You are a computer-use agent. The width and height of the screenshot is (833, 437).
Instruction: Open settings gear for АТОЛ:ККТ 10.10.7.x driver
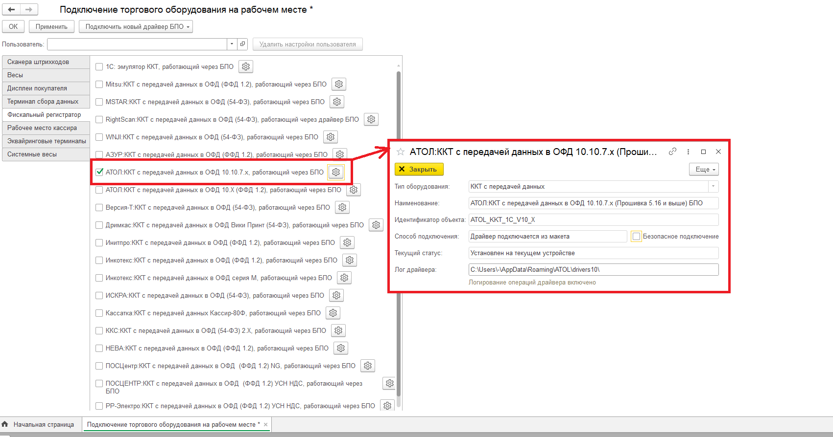[336, 172]
